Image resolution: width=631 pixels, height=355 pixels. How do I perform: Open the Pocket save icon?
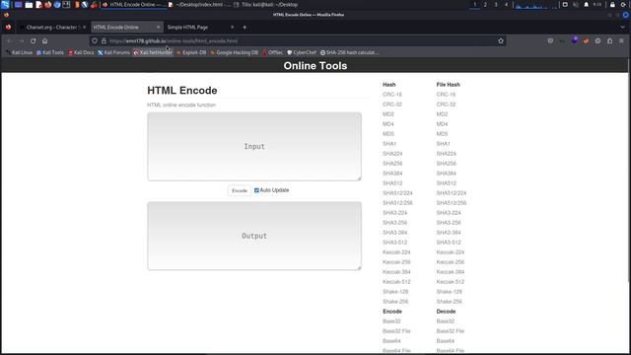point(550,41)
